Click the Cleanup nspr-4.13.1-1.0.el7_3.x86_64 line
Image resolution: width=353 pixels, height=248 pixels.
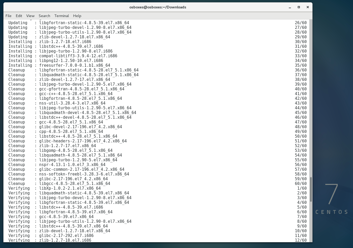[x=72, y=165]
